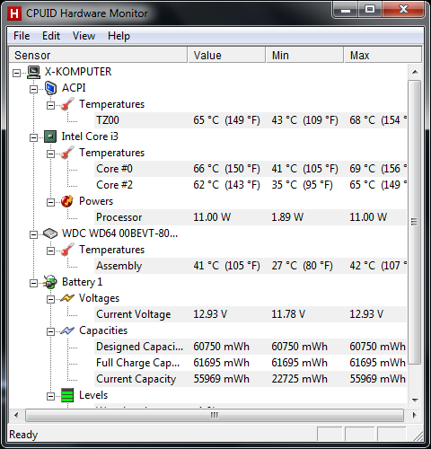Screen dimensions: 431x449
Task: Click the CPUID Hardware Monitor title icon
Action: coord(14,13)
